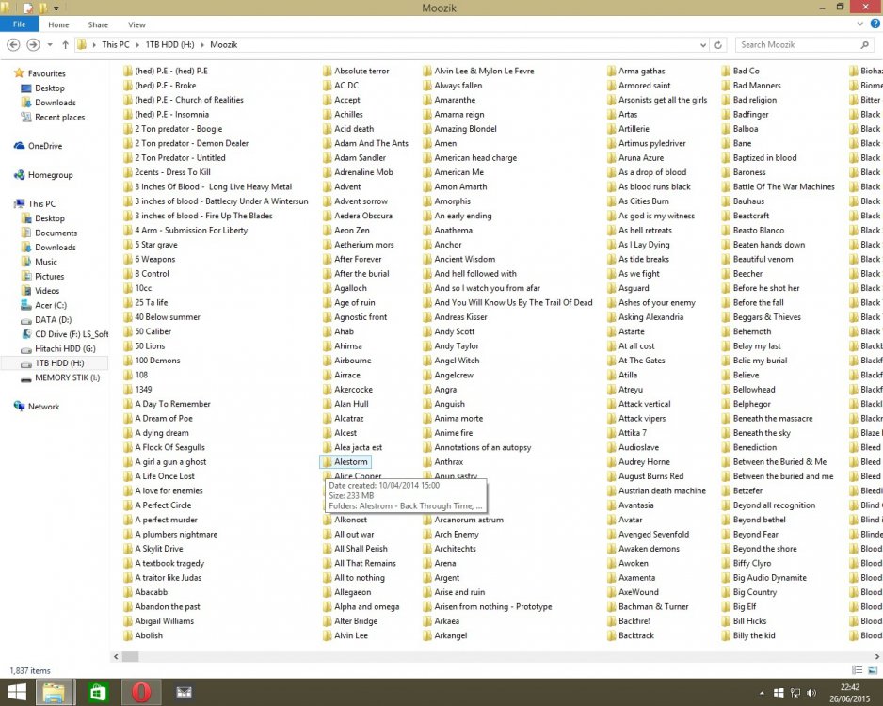883x706 pixels.
Task: Expand the ribbon with chevron
Action: pyautogui.click(x=859, y=24)
